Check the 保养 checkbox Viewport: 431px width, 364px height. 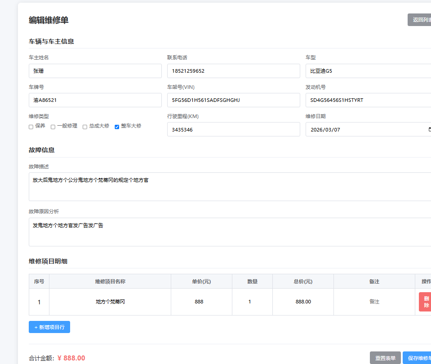(31, 127)
